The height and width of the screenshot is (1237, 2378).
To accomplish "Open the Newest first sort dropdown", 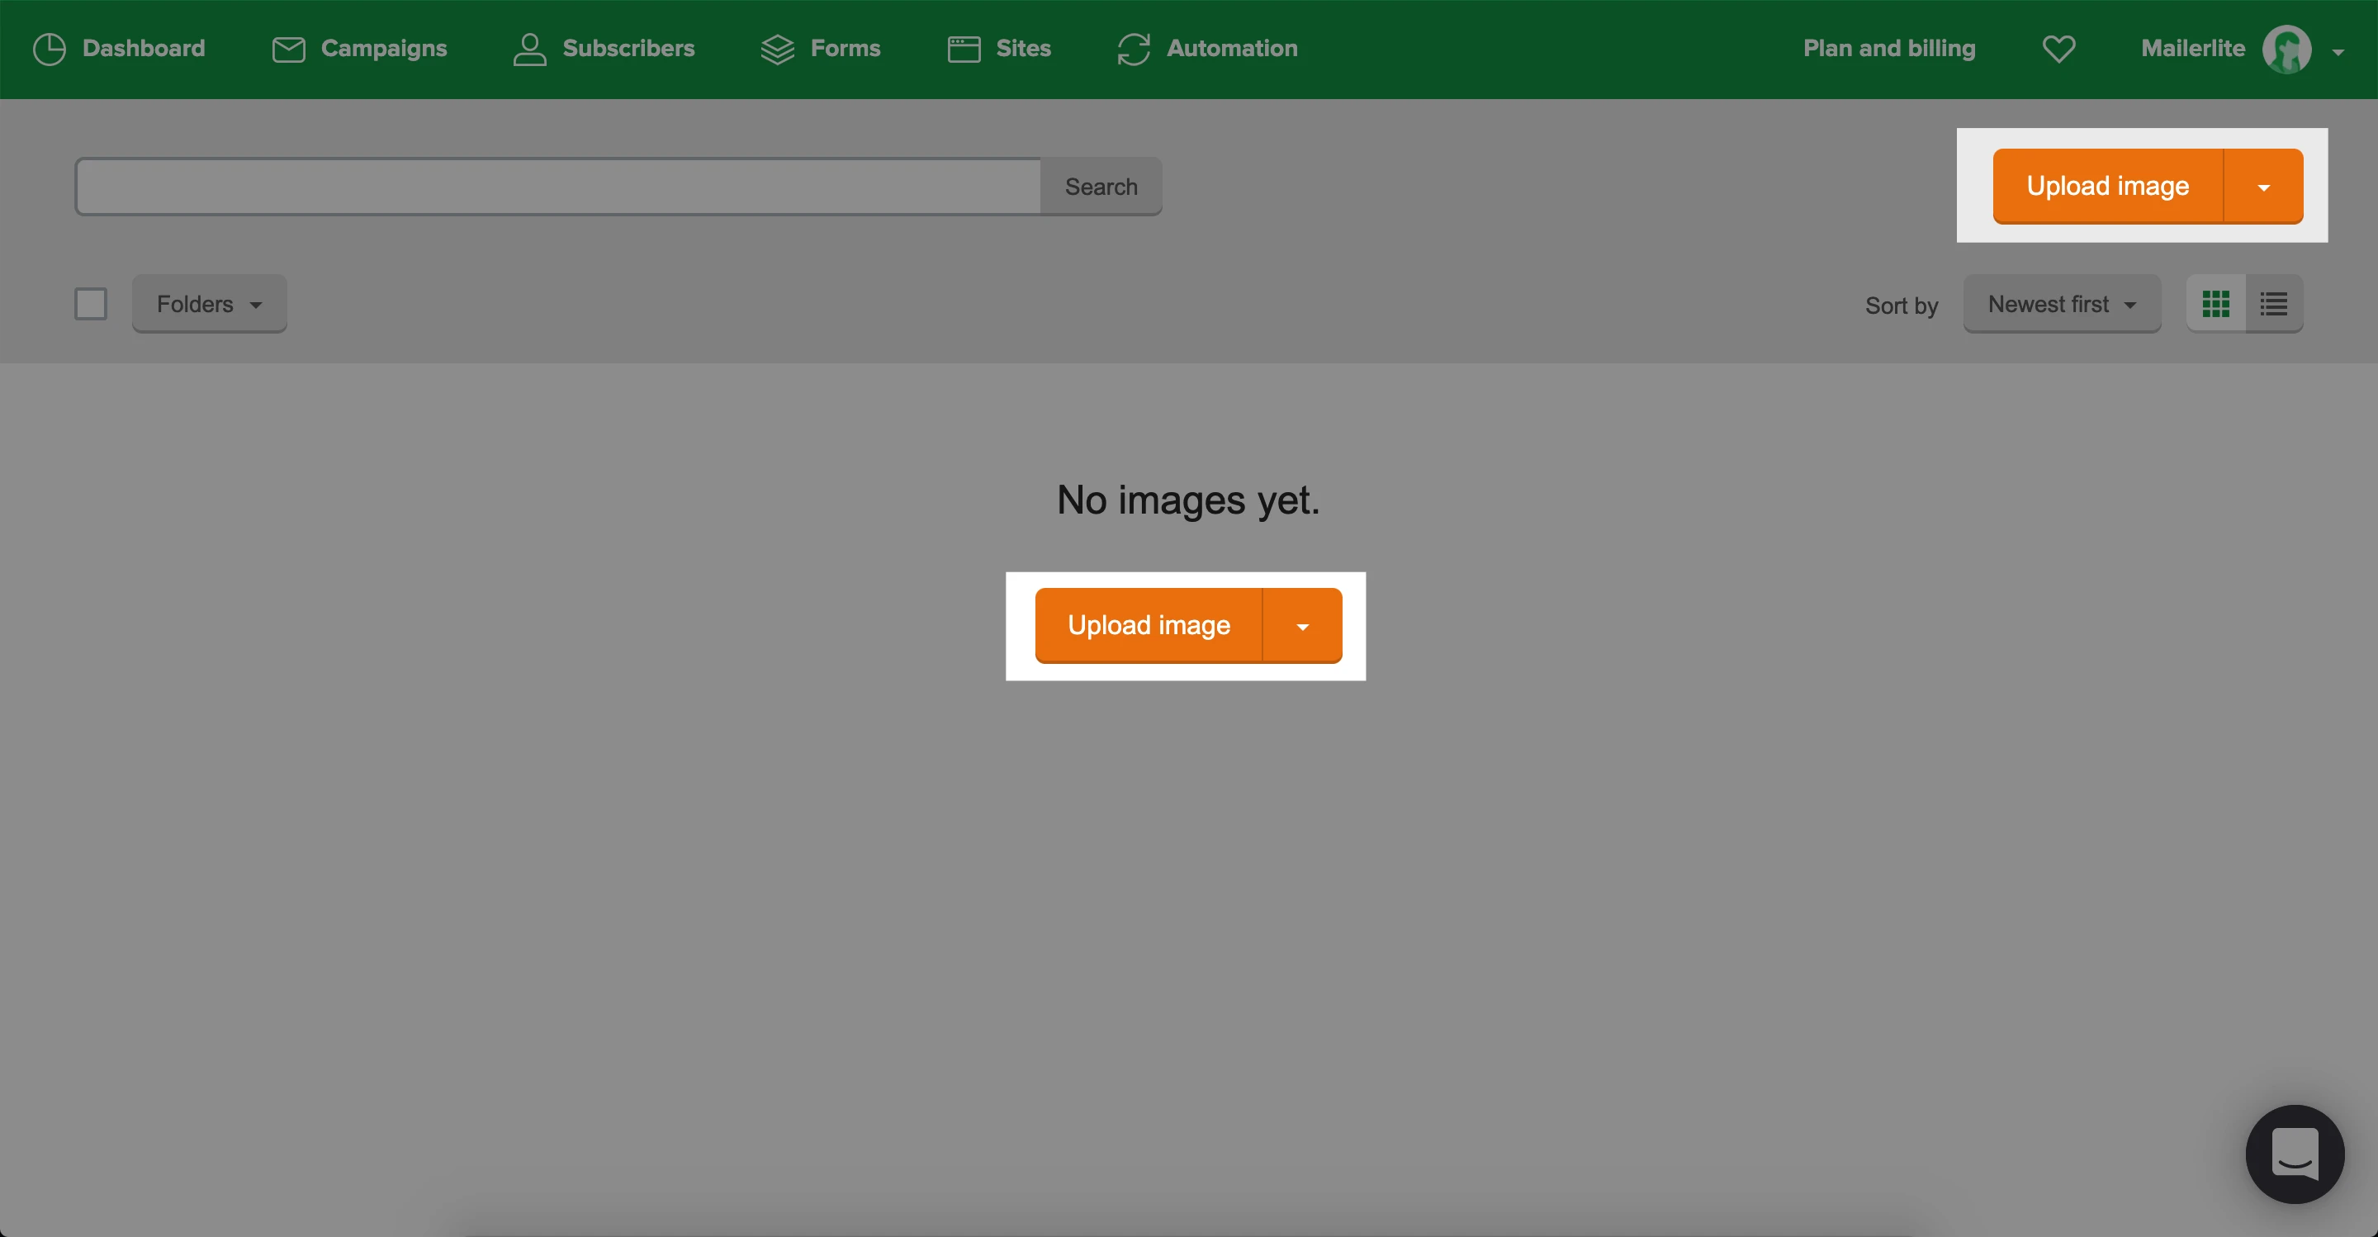I will click(x=2062, y=304).
